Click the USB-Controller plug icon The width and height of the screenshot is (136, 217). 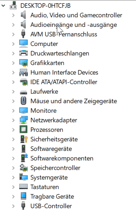coord(23,206)
